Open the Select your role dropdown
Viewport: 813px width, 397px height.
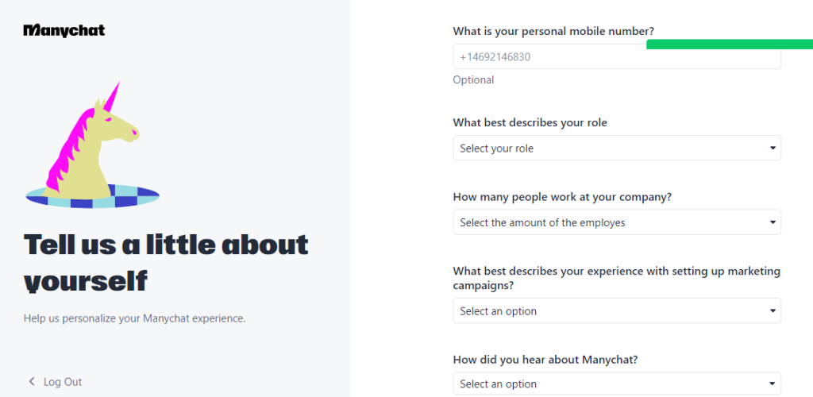[x=617, y=148]
